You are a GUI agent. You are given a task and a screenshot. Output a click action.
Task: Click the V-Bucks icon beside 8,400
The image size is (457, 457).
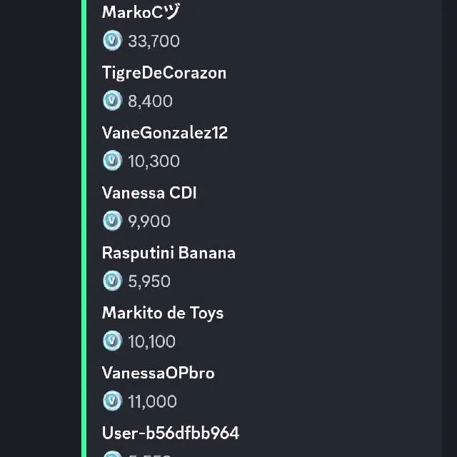point(112,101)
